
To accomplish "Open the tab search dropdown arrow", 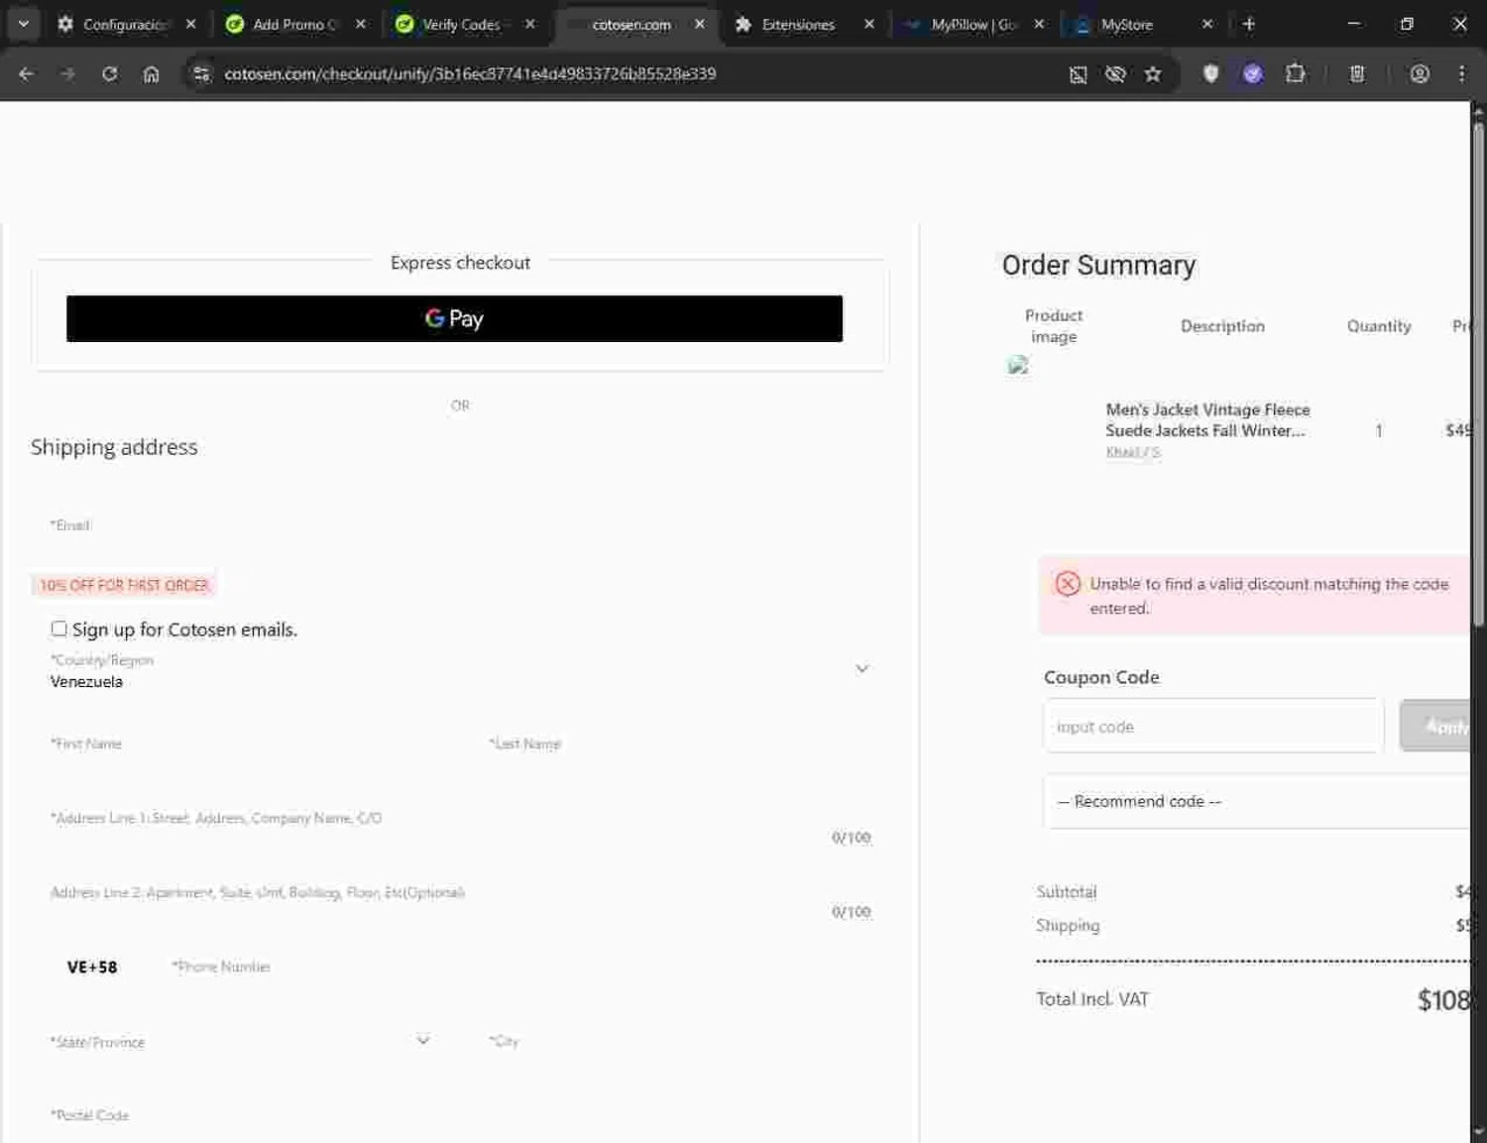I will tap(23, 24).
